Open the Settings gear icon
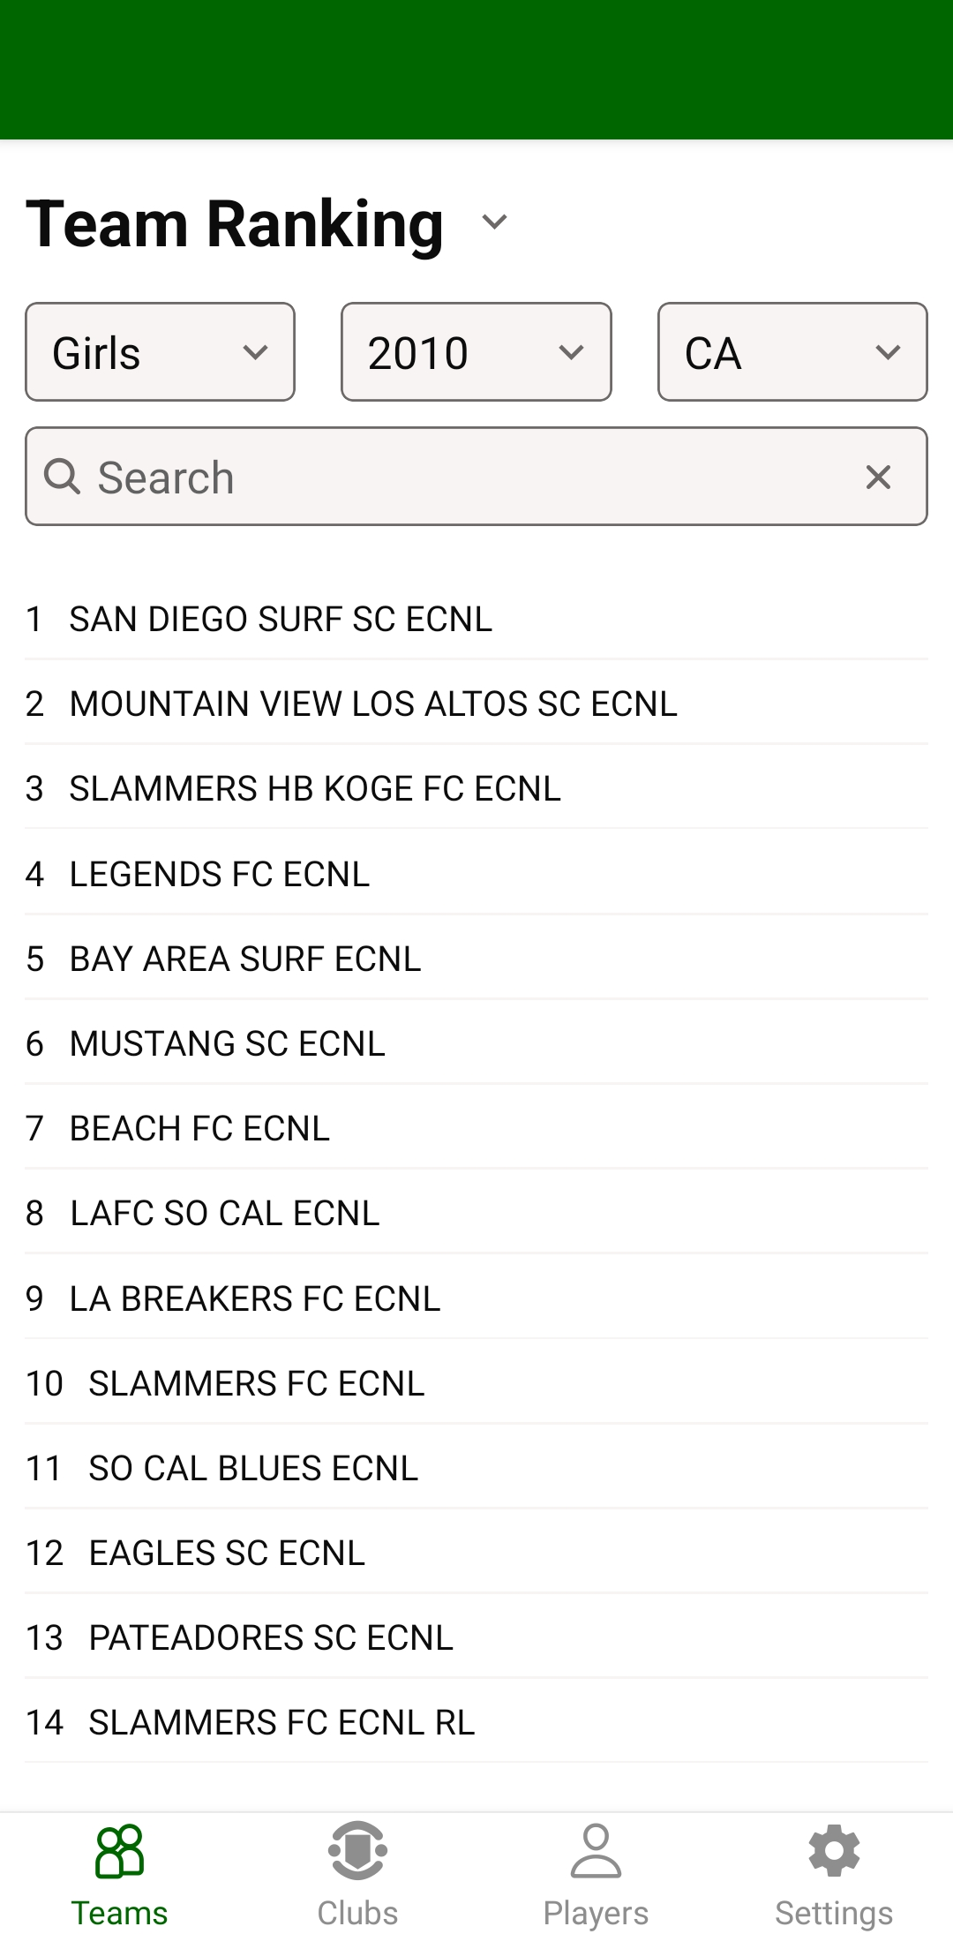 pos(834,1850)
